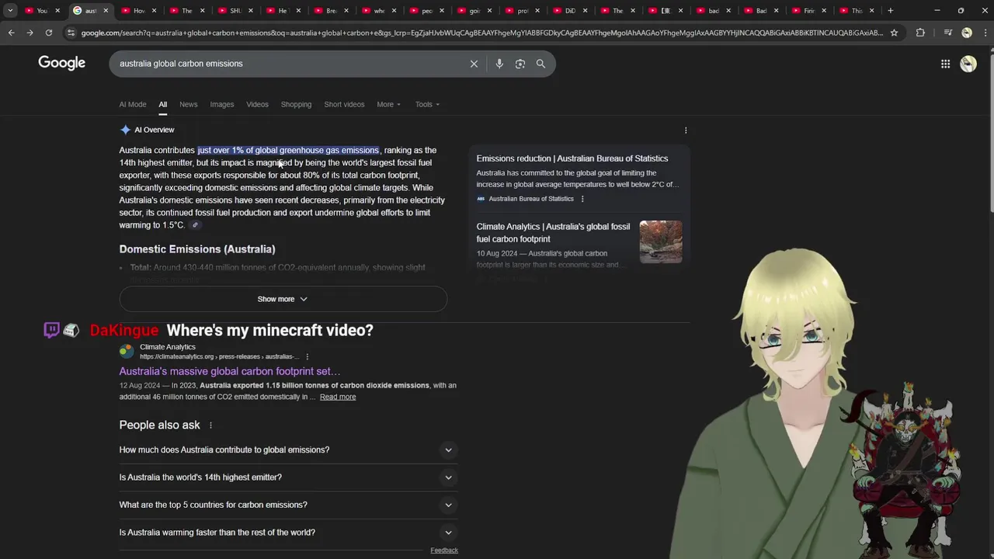Switch to Shopping results tab
This screenshot has height=559, width=994.
click(296, 104)
